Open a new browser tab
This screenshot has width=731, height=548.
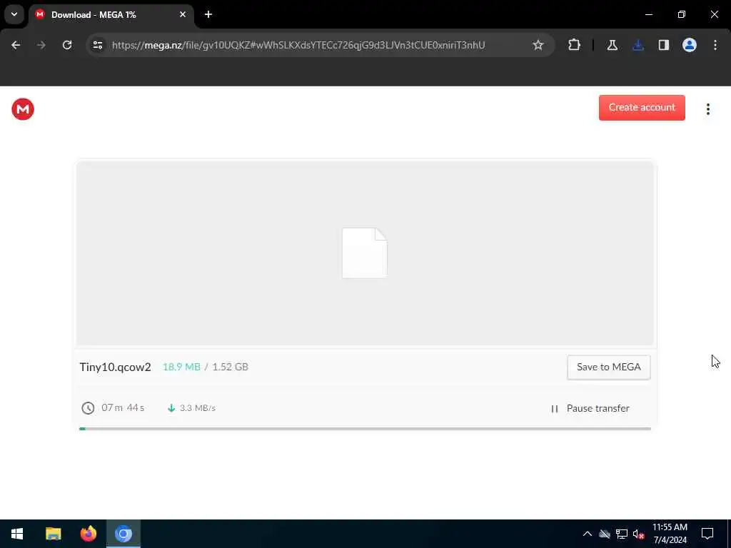(x=208, y=14)
